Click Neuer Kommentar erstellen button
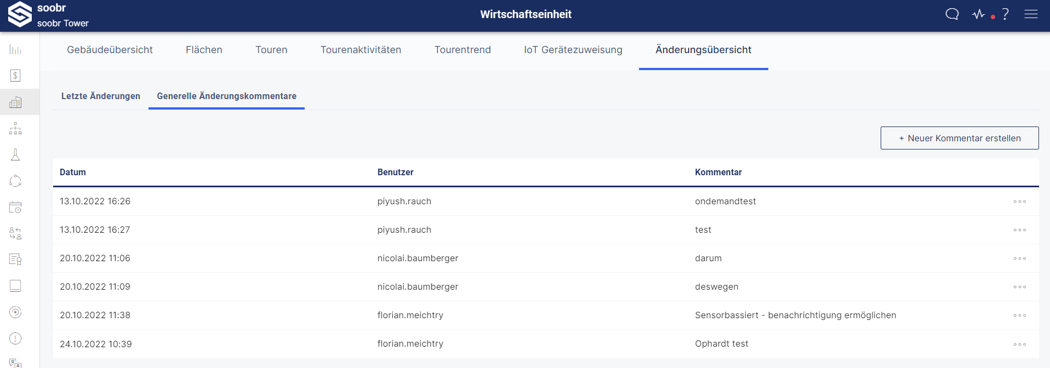The width and height of the screenshot is (1050, 368). [x=960, y=138]
